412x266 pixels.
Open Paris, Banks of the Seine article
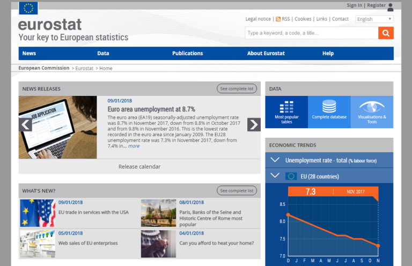pos(211,218)
